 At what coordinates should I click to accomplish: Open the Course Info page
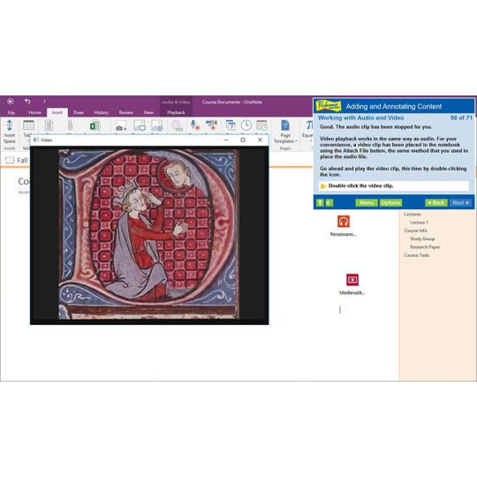tap(415, 231)
